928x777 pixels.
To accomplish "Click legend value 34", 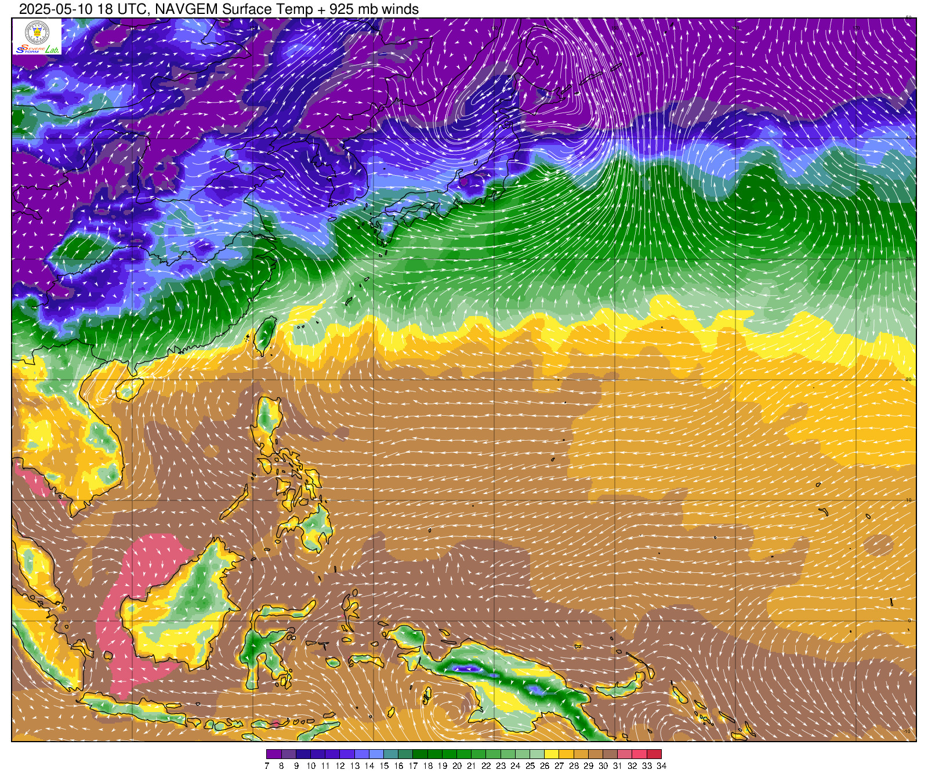I will 662,766.
